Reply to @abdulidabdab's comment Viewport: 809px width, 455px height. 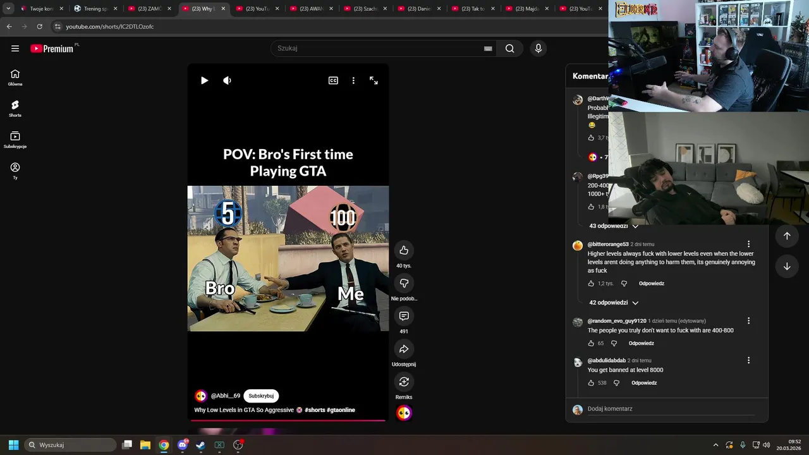(x=644, y=383)
